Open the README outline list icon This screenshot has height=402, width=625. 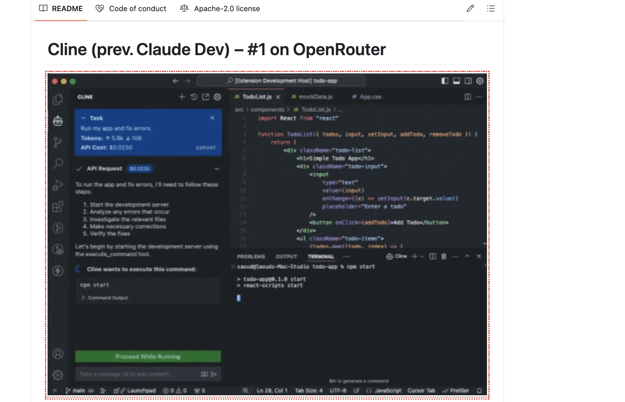point(491,9)
